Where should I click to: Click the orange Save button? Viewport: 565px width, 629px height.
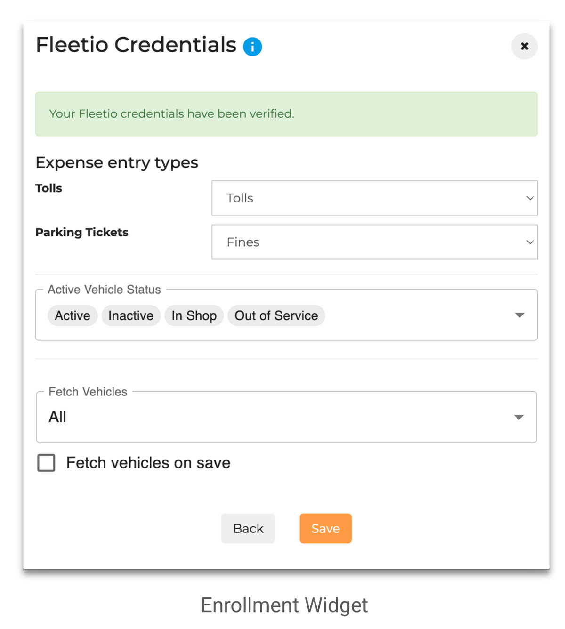pos(325,528)
